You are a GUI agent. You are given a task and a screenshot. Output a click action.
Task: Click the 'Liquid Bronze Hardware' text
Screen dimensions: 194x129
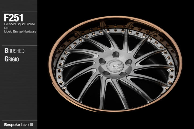click(20, 31)
